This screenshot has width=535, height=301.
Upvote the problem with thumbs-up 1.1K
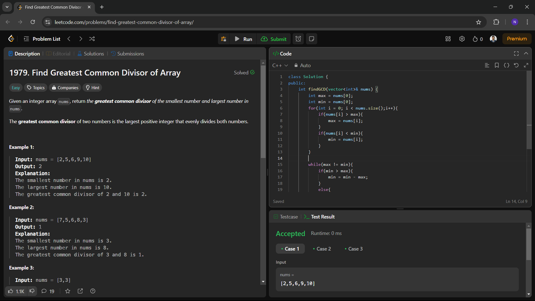point(16,291)
